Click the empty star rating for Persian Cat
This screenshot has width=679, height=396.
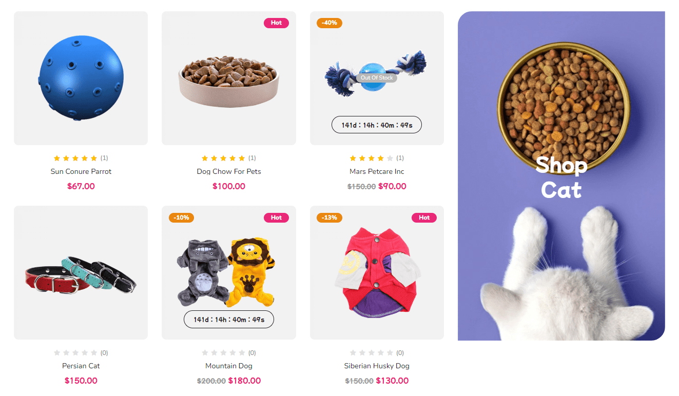point(75,352)
